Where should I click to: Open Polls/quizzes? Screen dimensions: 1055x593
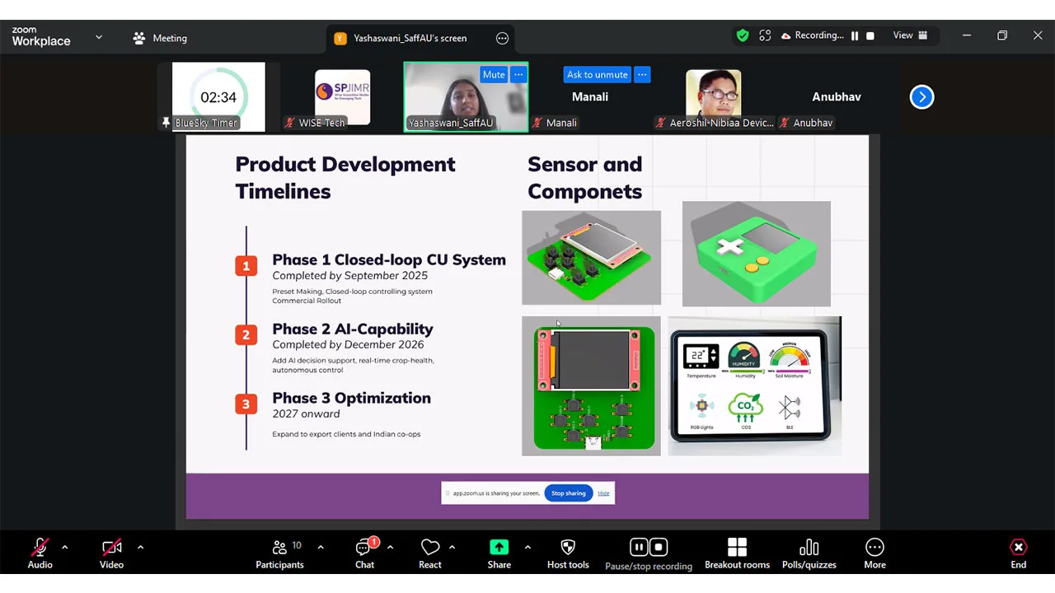tap(809, 553)
